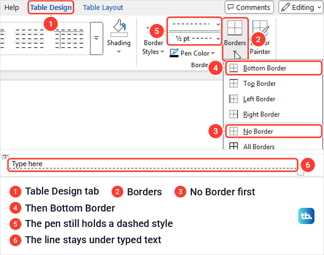Click the Comments button
Image resolution: width=324 pixels, height=255 pixels.
tap(249, 7)
